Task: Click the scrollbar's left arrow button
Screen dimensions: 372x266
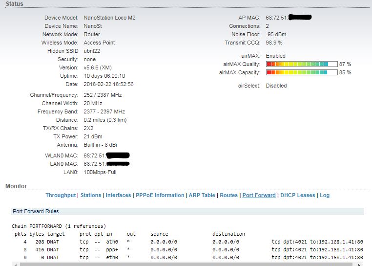Action: click(x=15, y=264)
